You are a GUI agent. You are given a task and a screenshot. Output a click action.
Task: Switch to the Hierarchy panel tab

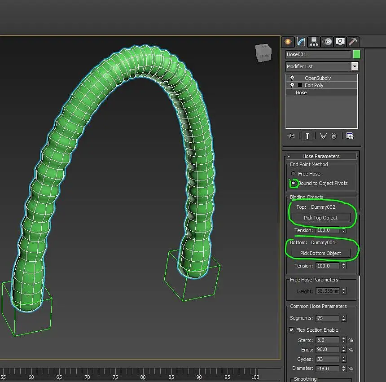[314, 42]
